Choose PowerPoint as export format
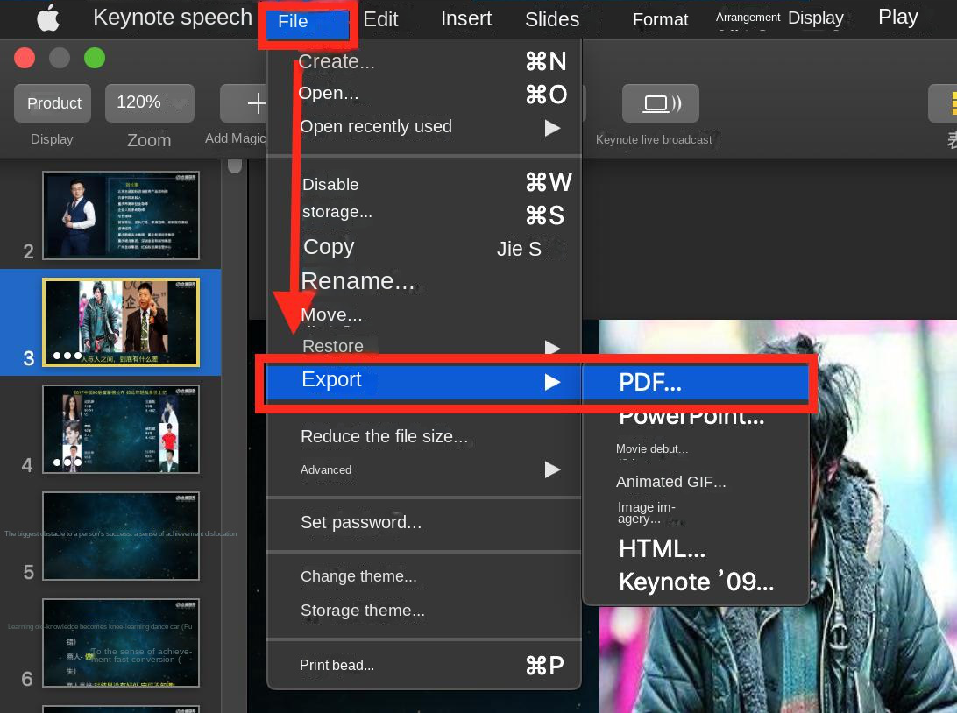The width and height of the screenshot is (957, 713). tap(691, 416)
